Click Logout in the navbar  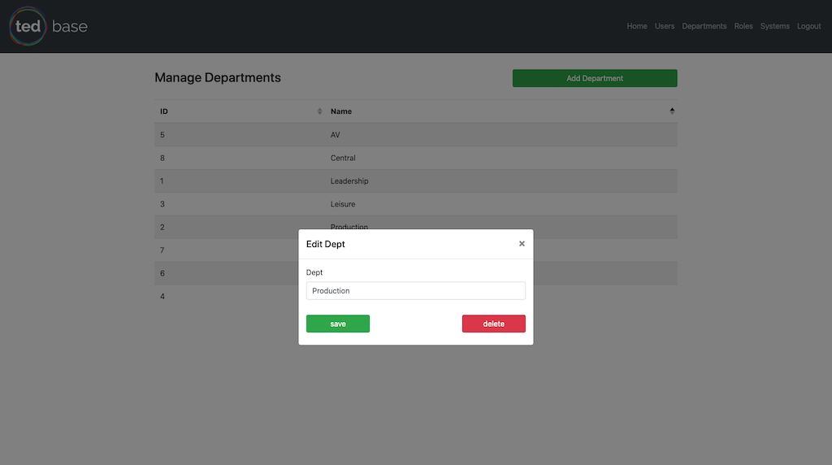click(808, 26)
